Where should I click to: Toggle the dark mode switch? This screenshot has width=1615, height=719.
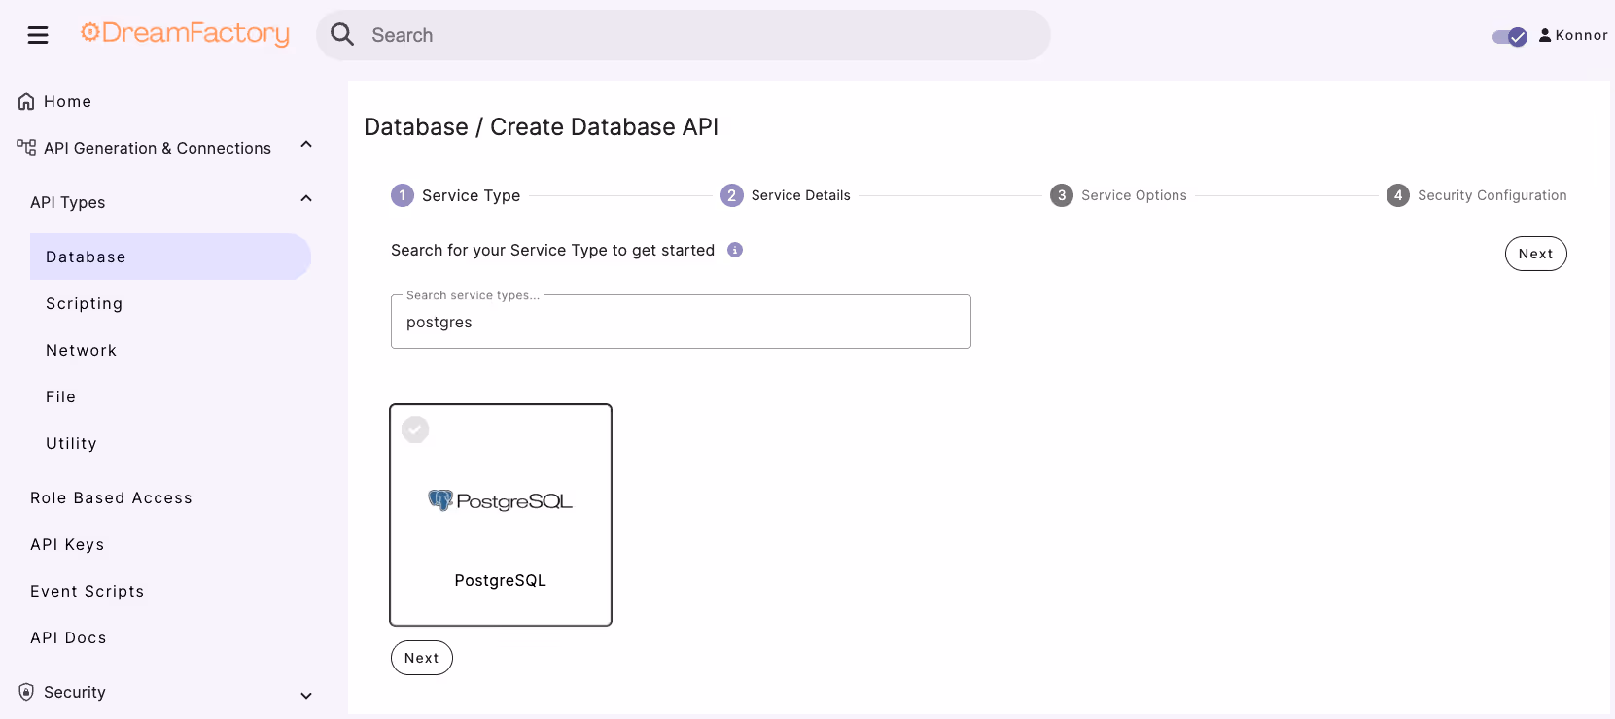point(1510,37)
